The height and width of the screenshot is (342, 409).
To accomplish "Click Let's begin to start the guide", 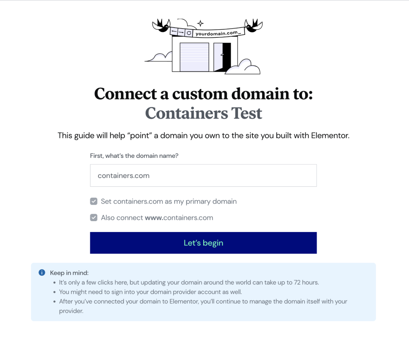I will click(203, 243).
